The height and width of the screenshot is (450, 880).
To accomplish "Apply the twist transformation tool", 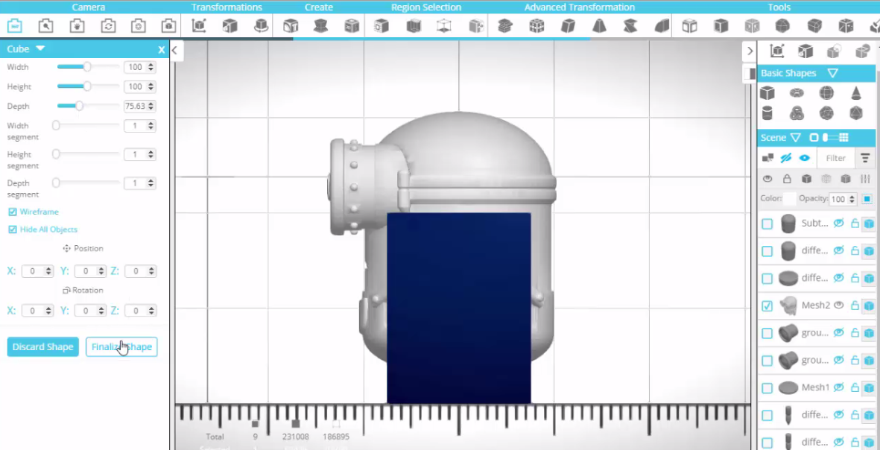I will pyautogui.click(x=630, y=26).
